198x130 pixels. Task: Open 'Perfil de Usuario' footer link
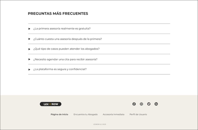pyautogui.click(x=138, y=114)
